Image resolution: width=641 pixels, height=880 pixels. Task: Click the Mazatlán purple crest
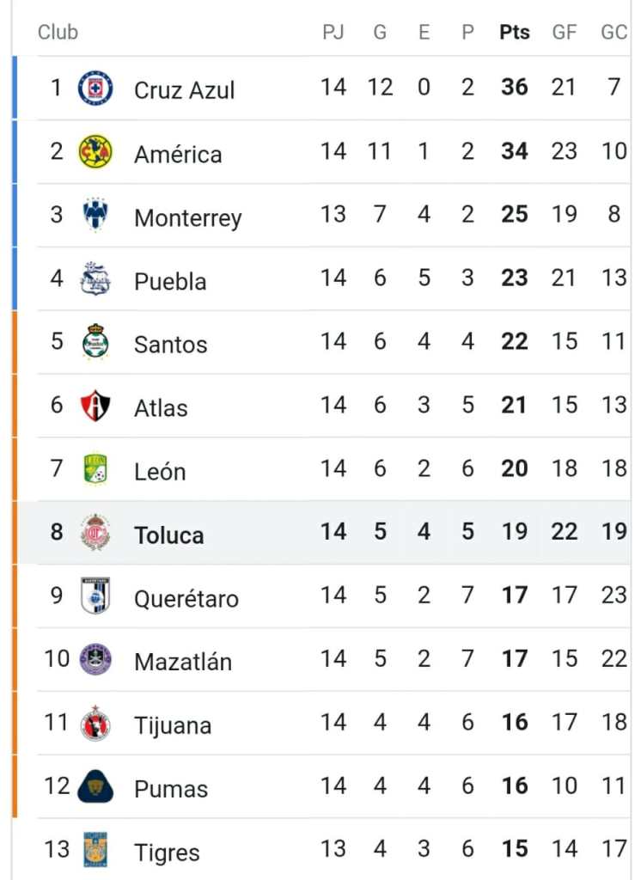(x=95, y=659)
